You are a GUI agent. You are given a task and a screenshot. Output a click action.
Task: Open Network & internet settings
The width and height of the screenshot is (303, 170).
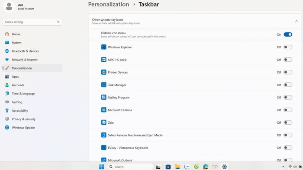pyautogui.click(x=32, y=60)
